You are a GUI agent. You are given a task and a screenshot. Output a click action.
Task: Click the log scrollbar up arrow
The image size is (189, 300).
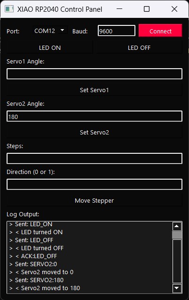pos(177,226)
